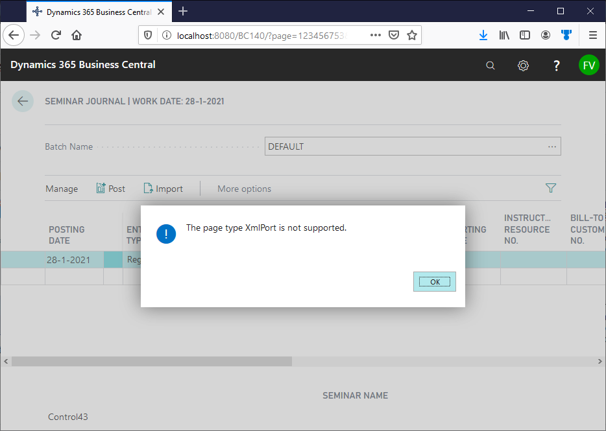
Task: Click scrollbar right arrow
Action: [x=600, y=362]
